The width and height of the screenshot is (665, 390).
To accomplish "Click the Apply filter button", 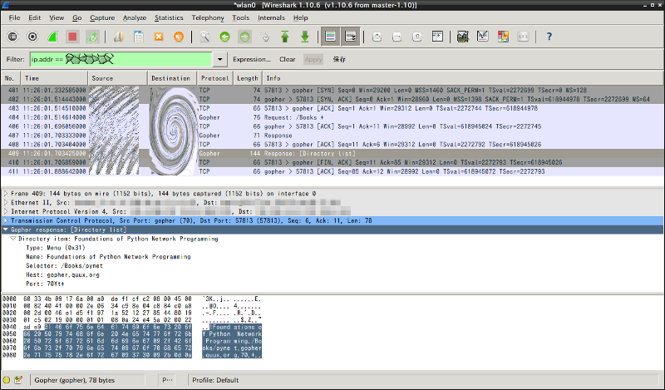I will (313, 59).
